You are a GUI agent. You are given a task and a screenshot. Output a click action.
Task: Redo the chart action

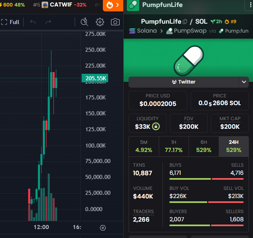[x=48, y=22]
